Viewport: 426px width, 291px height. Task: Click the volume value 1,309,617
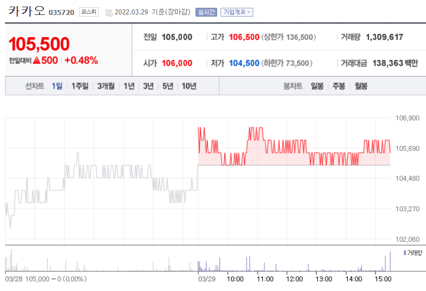click(384, 37)
